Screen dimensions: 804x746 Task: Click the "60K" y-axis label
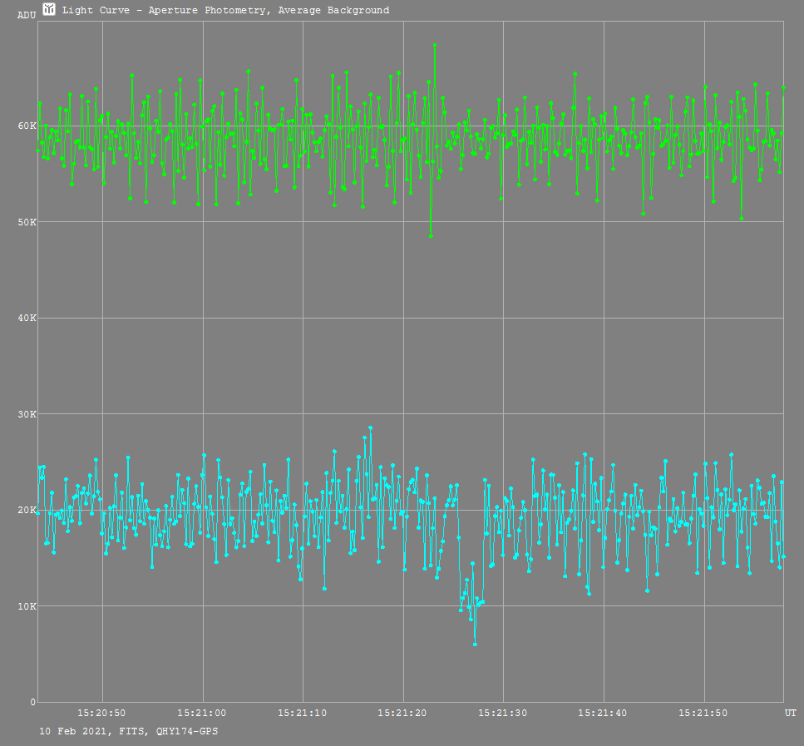click(x=27, y=126)
